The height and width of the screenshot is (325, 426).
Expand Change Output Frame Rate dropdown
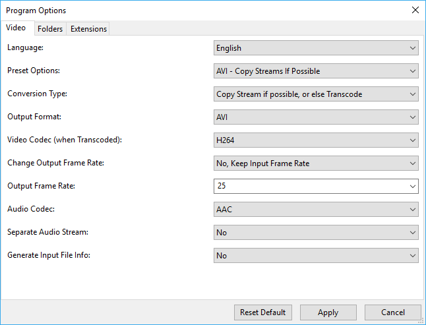pos(316,163)
